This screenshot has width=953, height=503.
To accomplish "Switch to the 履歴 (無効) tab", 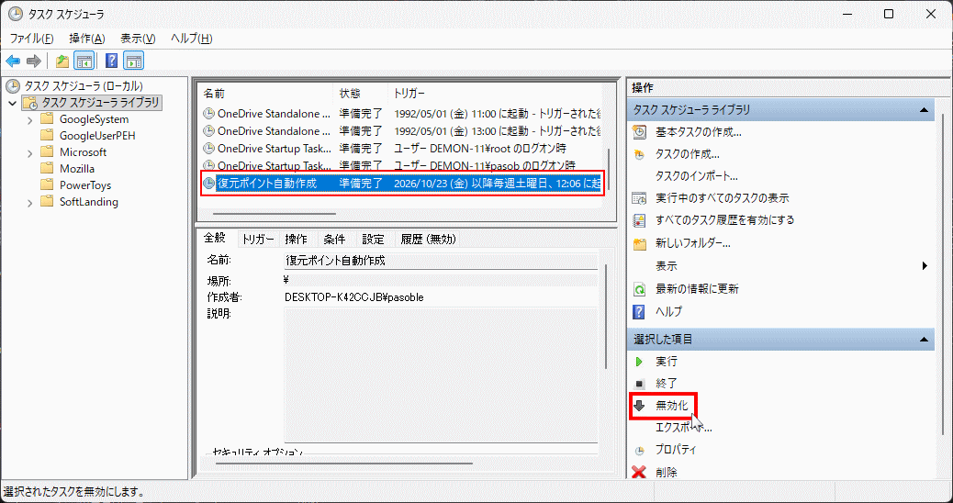I will click(428, 240).
